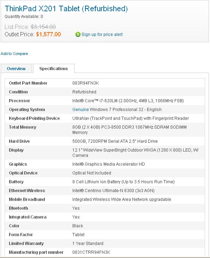Select manufacturing part number 0831CTRR94FN3K
This screenshot has height=258, width=210.
pyautogui.click(x=91, y=252)
